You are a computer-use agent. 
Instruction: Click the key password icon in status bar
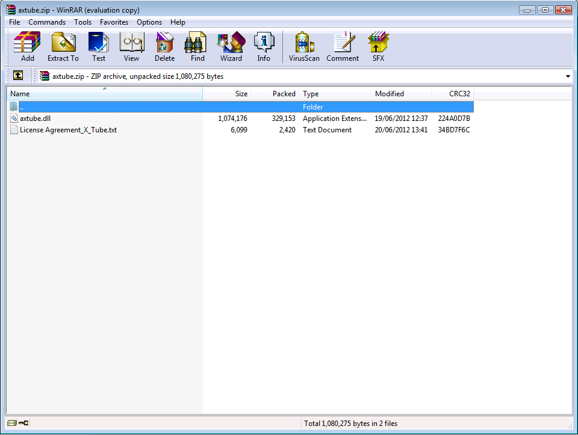click(23, 423)
